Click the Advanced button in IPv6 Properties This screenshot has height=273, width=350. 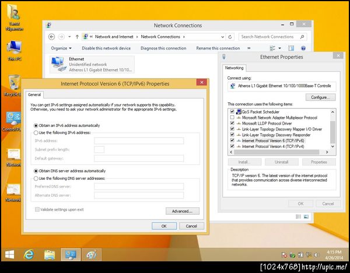pyautogui.click(x=183, y=211)
